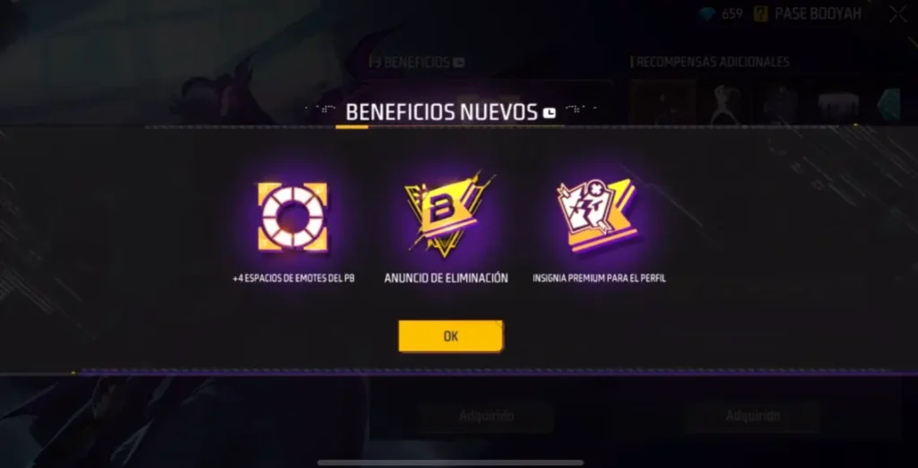Image resolution: width=918 pixels, height=468 pixels.
Task: Click the 659 diamonds balance
Action: coord(732,14)
